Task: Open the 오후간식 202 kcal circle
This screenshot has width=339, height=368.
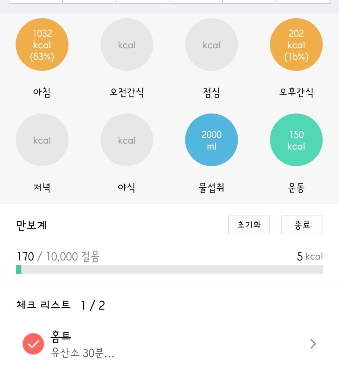Action: [296, 44]
